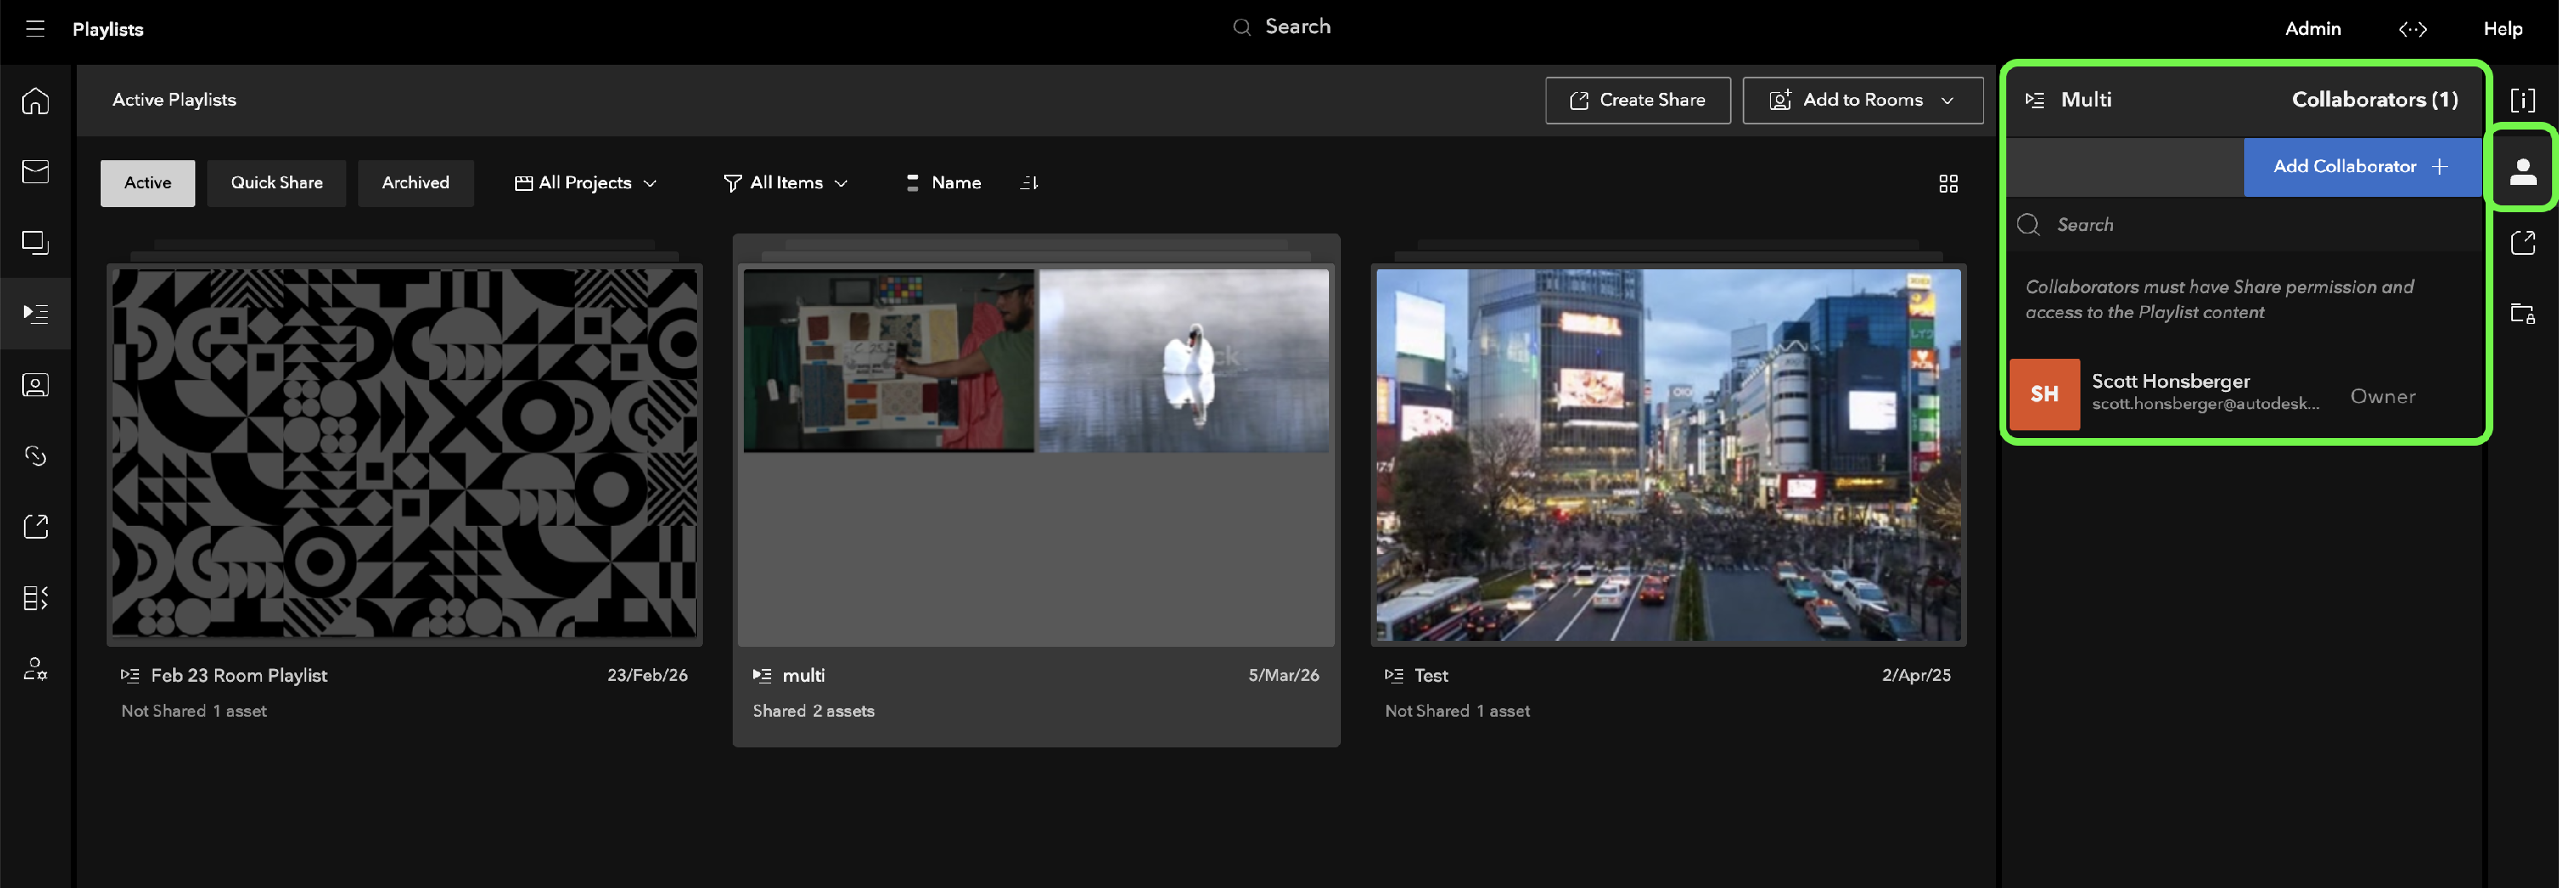Go to Home in left sidebar
The height and width of the screenshot is (888, 2559).
[x=35, y=101]
